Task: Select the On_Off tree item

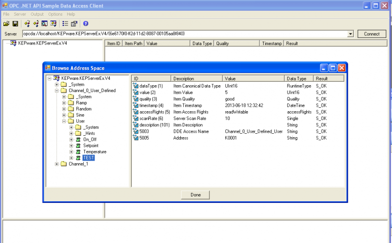Action: (90, 140)
